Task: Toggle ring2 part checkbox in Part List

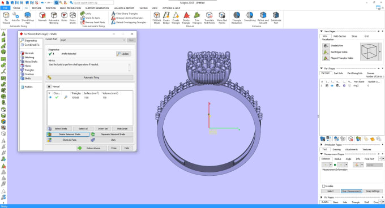Action: pyautogui.click(x=327, y=86)
